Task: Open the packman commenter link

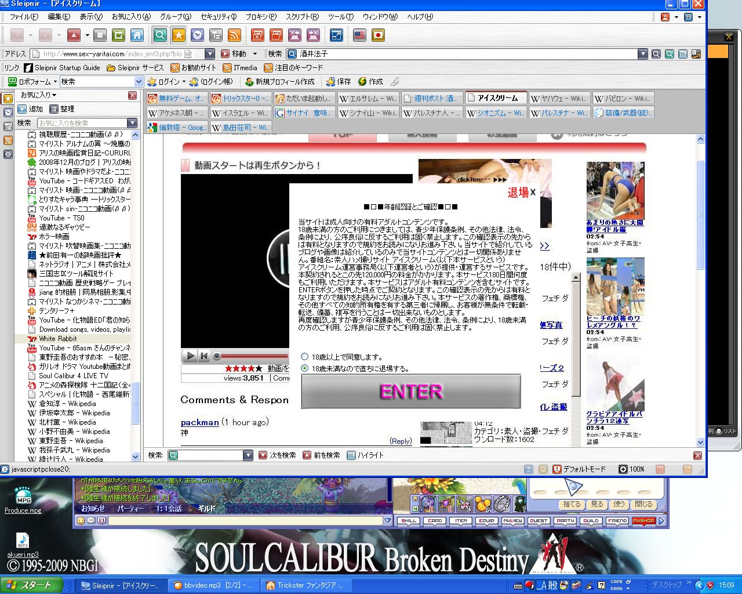Action: pyautogui.click(x=200, y=422)
